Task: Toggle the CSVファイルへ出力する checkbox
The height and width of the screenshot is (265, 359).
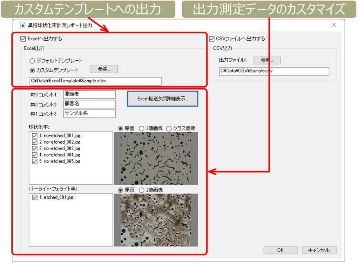Action: click(x=211, y=39)
